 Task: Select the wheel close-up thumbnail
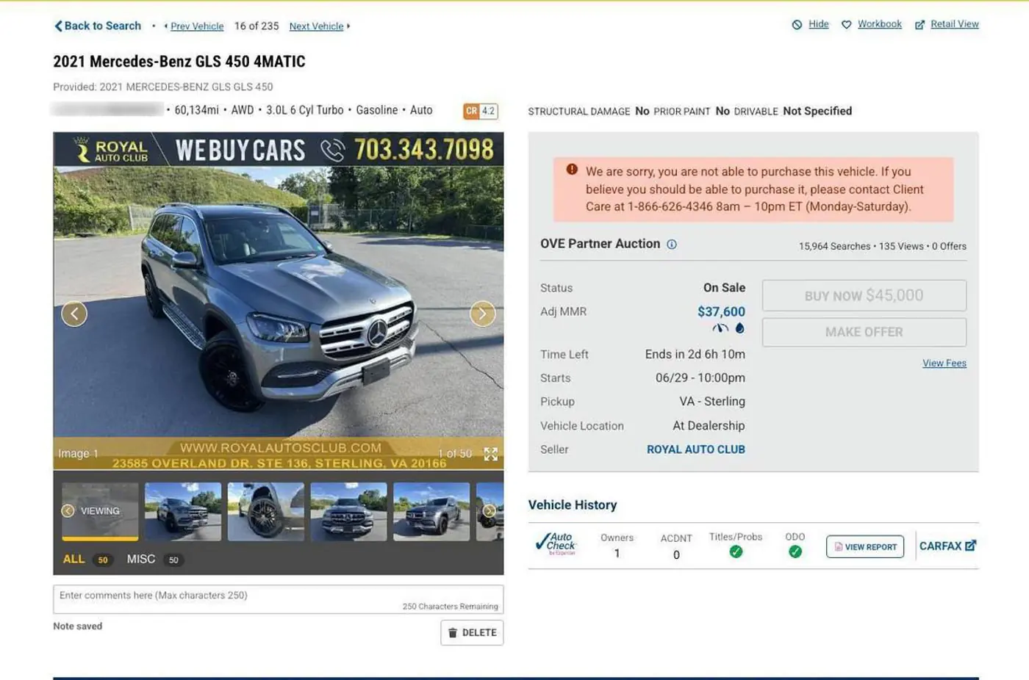pos(266,511)
